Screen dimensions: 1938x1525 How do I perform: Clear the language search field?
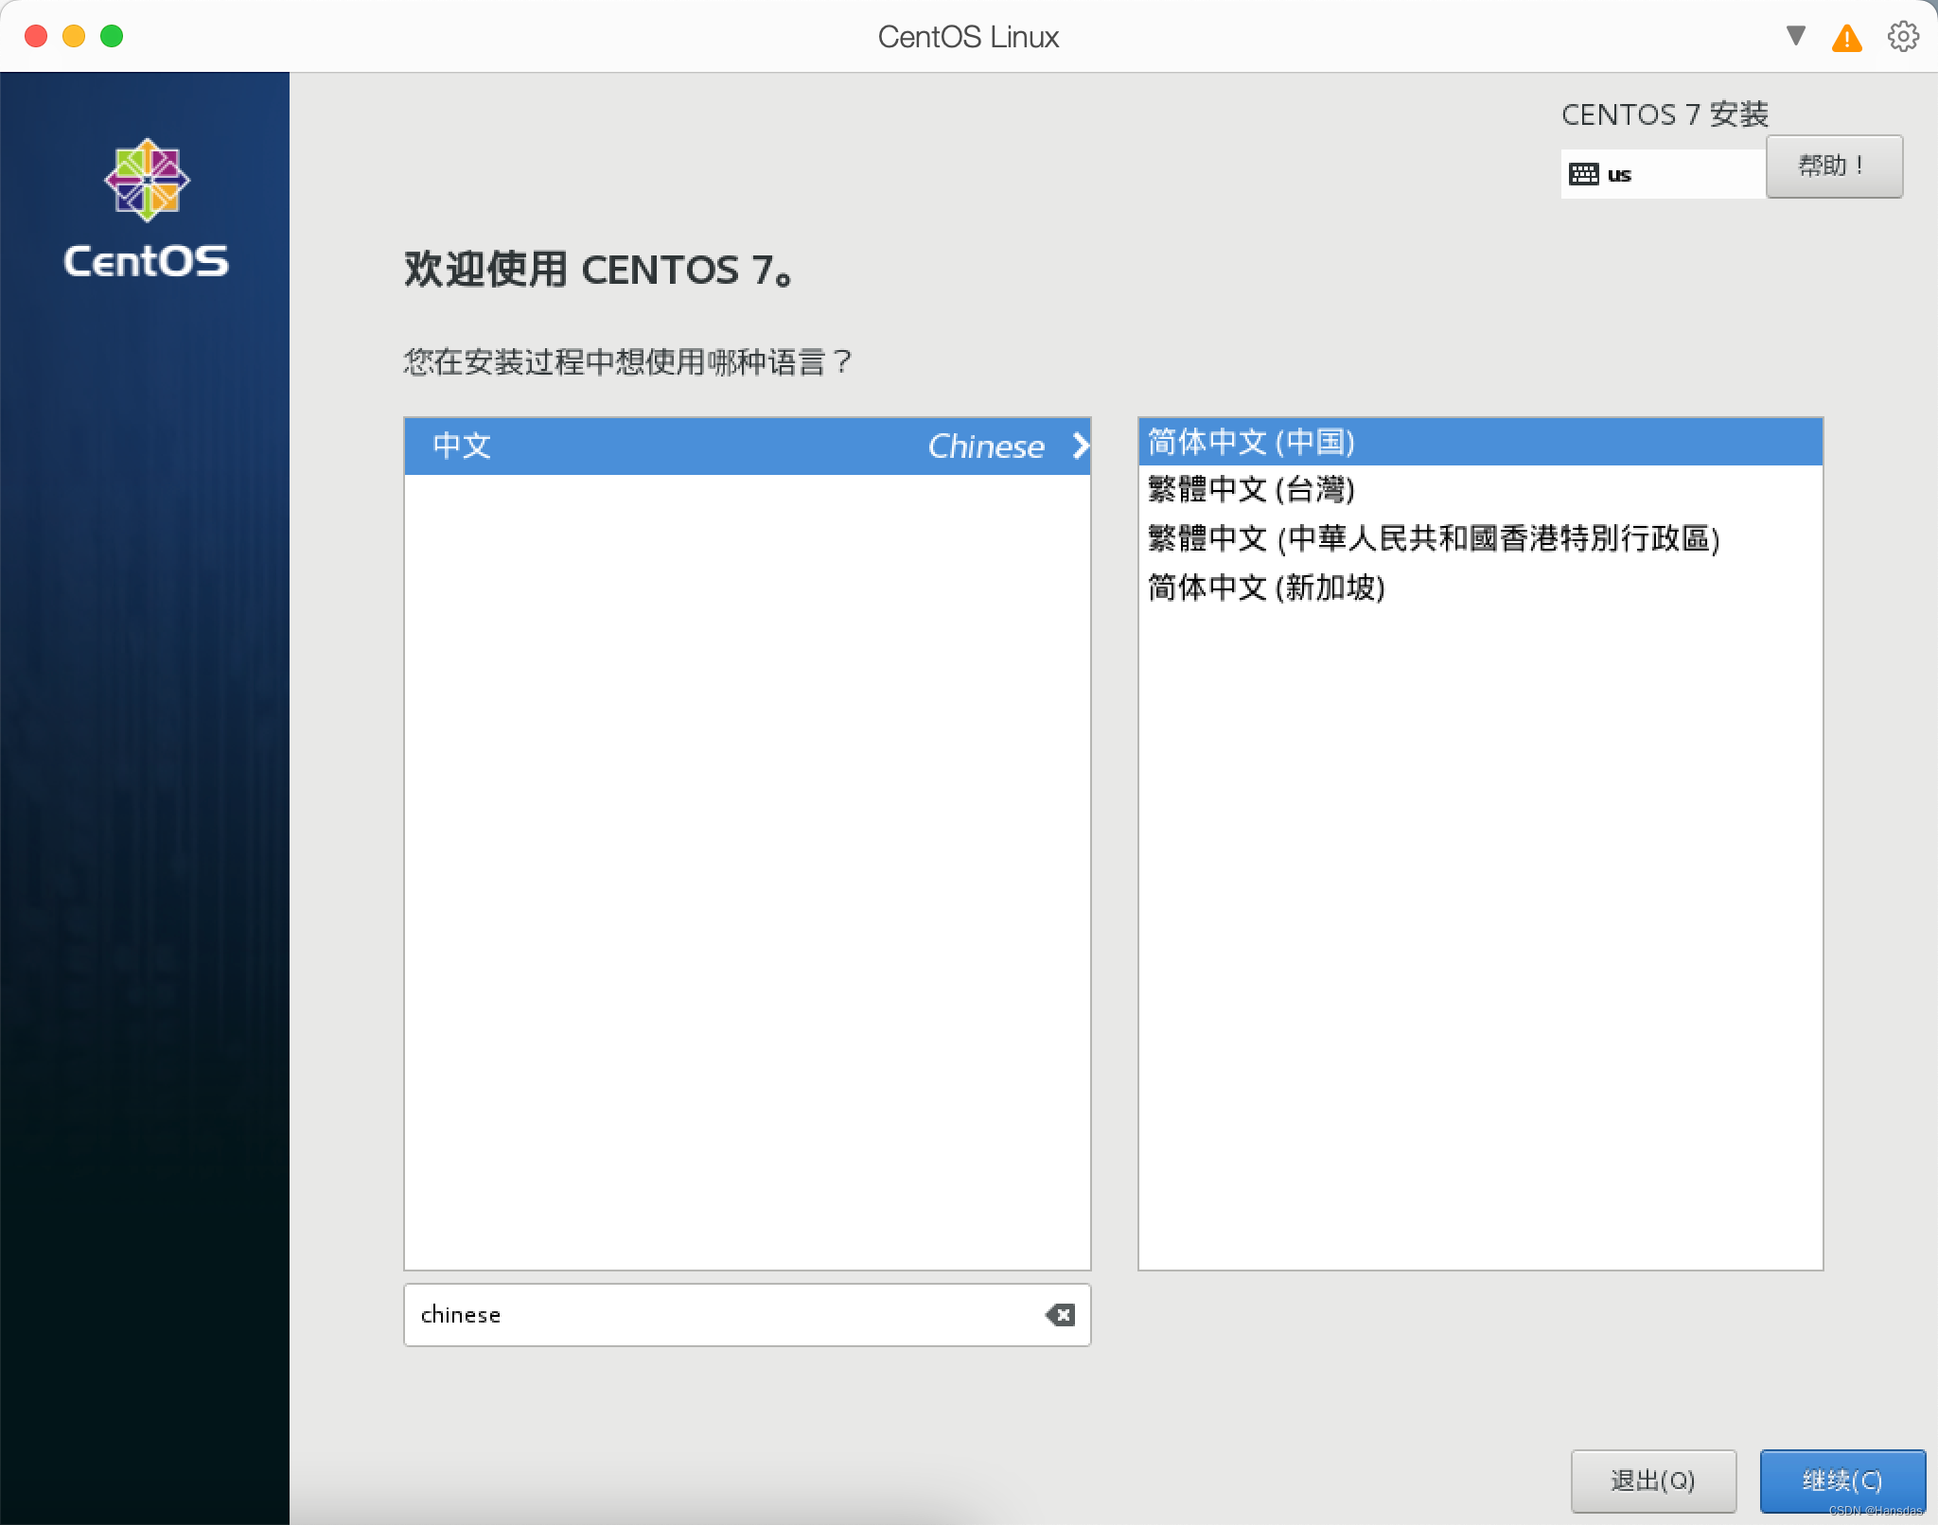point(1060,1314)
